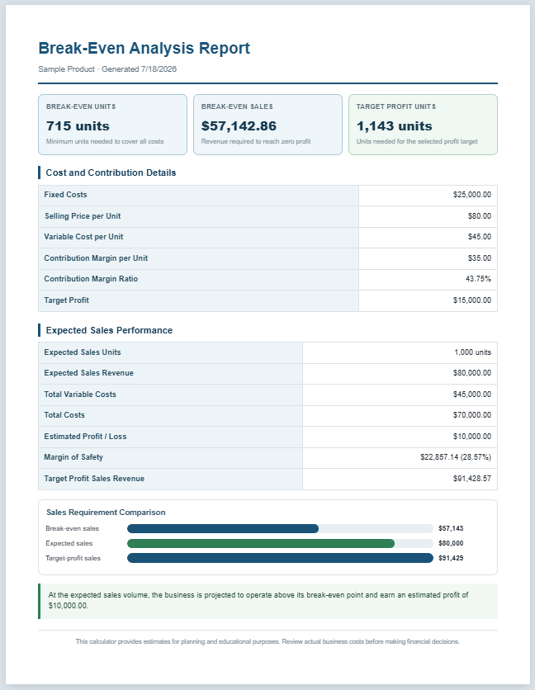The width and height of the screenshot is (535, 690).
Task: Select the Selling Price per Unit row
Action: point(267,216)
